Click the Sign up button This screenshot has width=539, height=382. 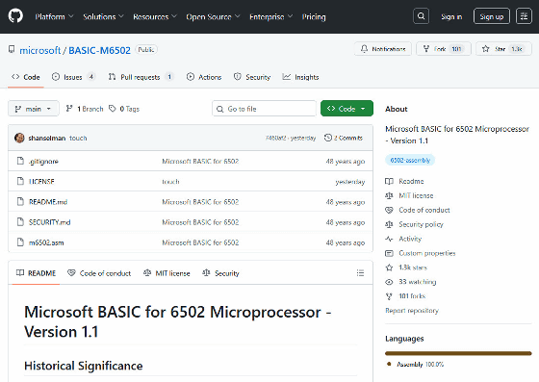coord(492,16)
